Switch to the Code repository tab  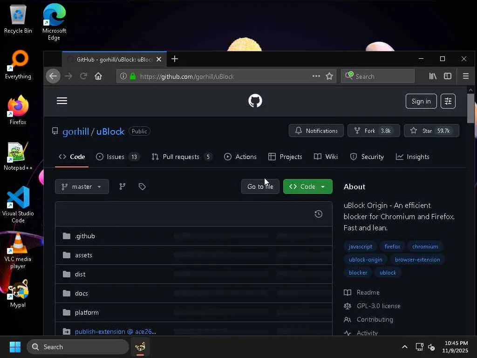[72, 157]
